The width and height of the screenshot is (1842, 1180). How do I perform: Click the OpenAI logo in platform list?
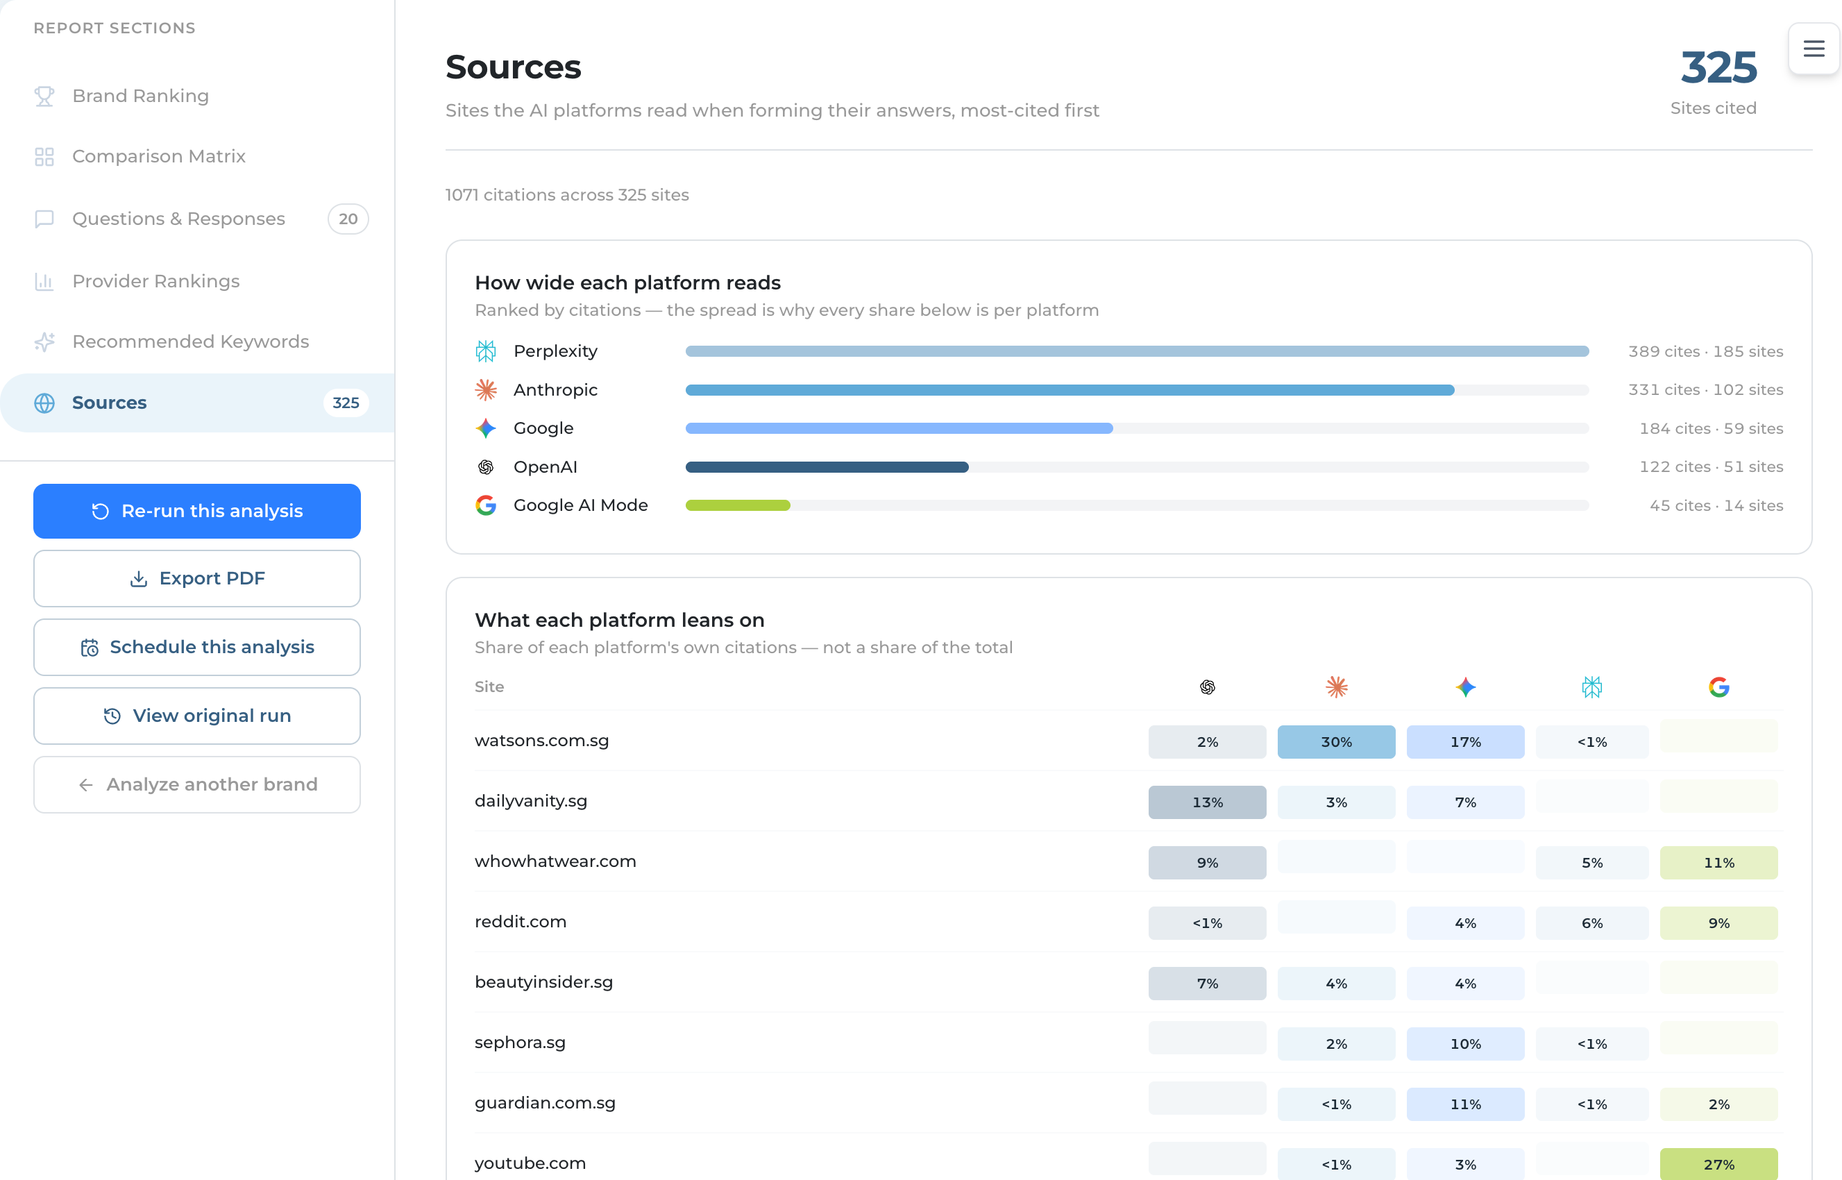pyautogui.click(x=486, y=467)
